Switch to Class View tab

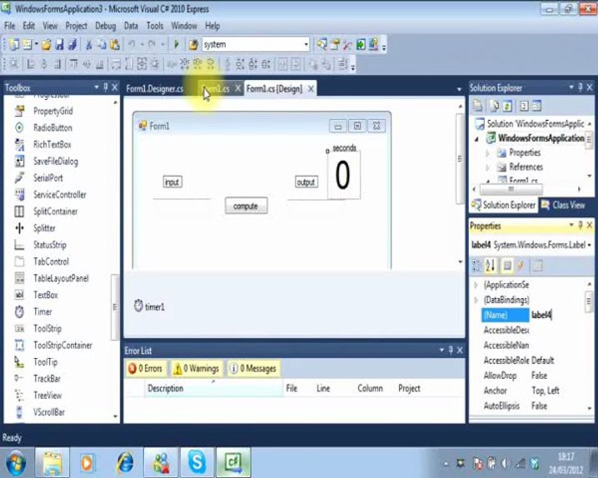563,205
